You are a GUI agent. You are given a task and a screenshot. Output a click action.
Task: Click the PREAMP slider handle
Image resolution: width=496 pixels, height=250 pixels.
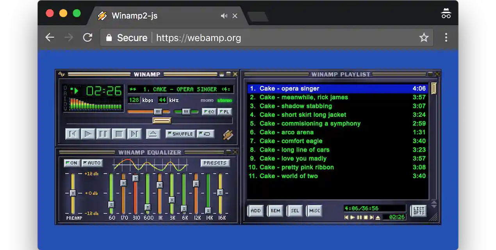[73, 193]
